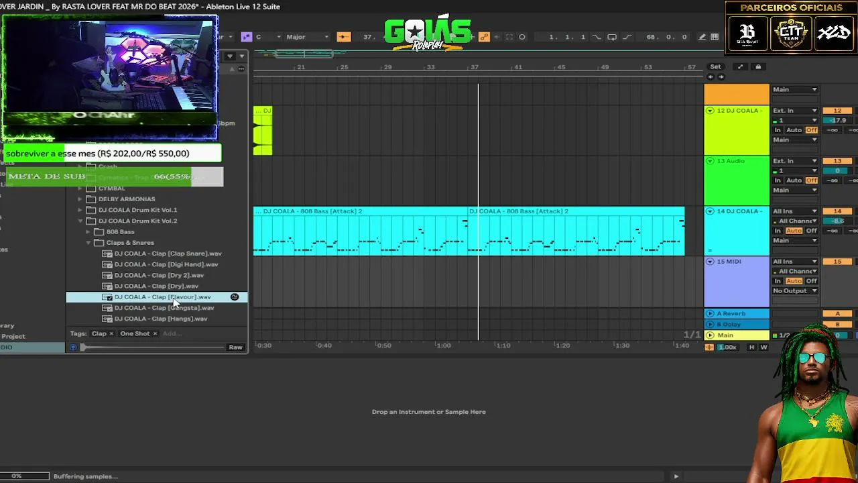This screenshot has height=483, width=858.
Task: Click the Optimize Arrangement Height arrows icon
Action: pos(740,66)
